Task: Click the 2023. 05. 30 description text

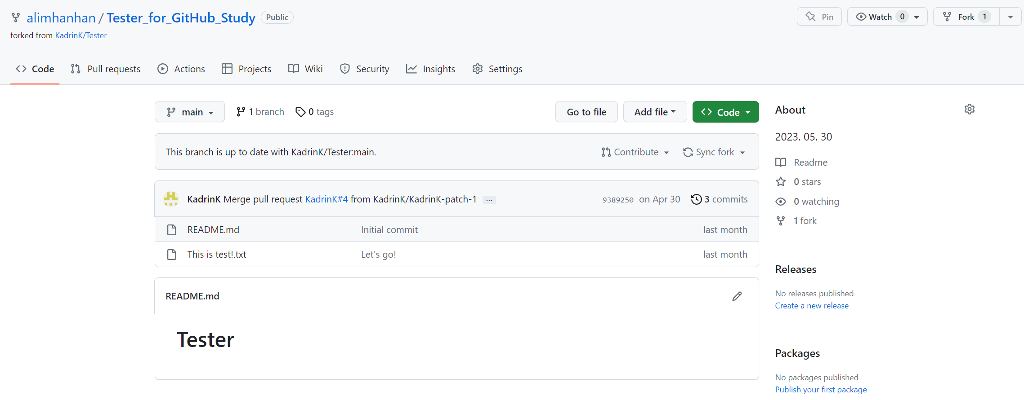Action: tap(804, 137)
